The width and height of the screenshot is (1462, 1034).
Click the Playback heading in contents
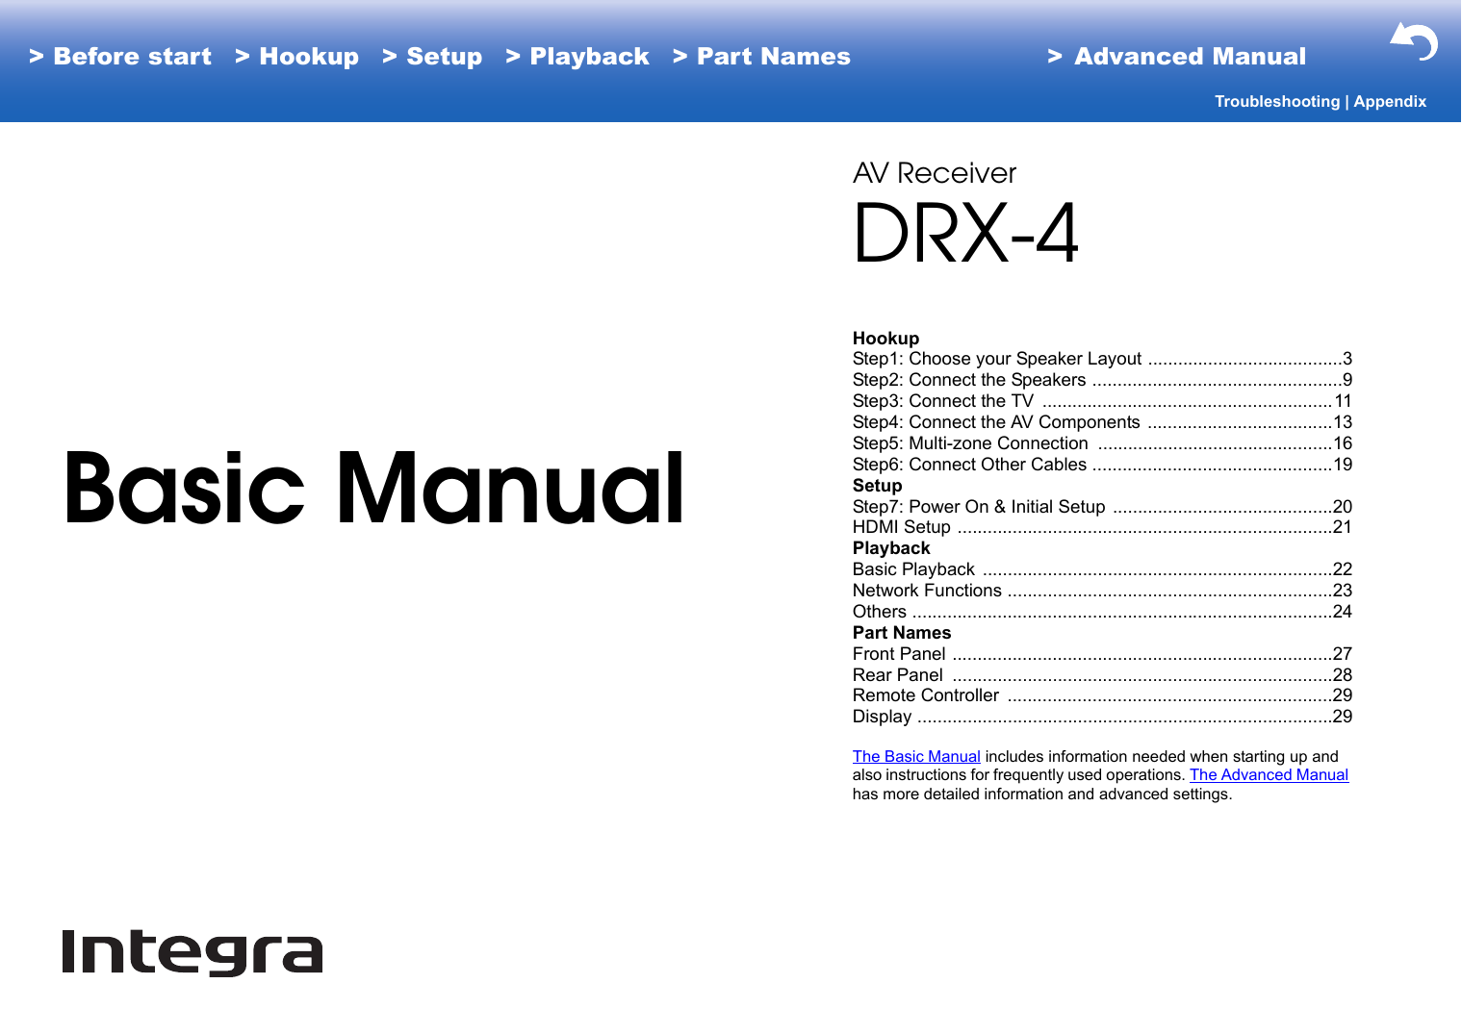891,548
